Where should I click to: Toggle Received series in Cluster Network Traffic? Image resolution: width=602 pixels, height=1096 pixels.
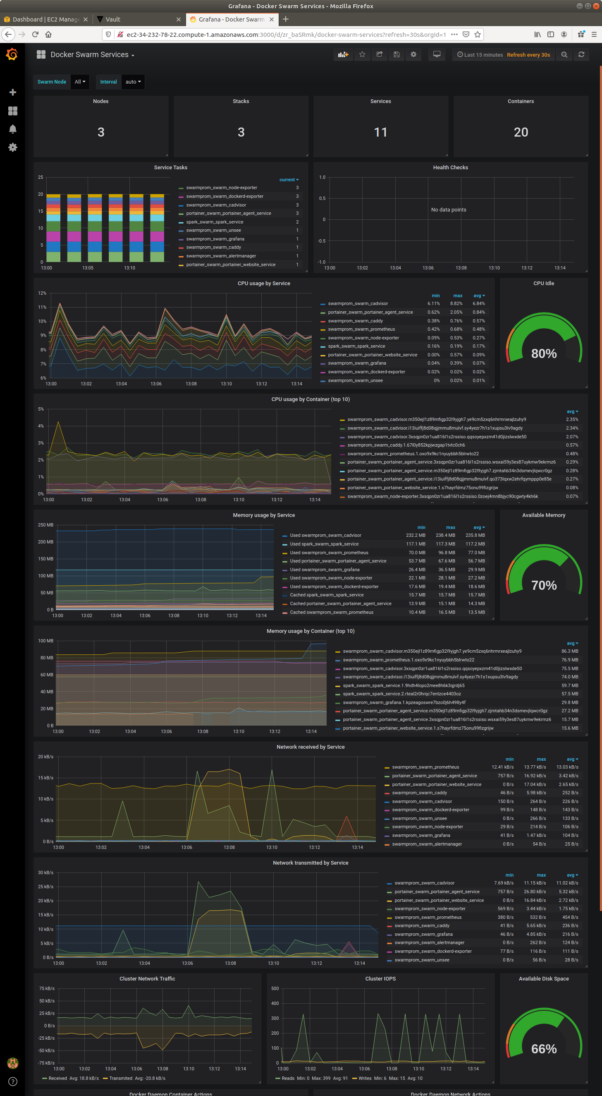coord(57,1078)
